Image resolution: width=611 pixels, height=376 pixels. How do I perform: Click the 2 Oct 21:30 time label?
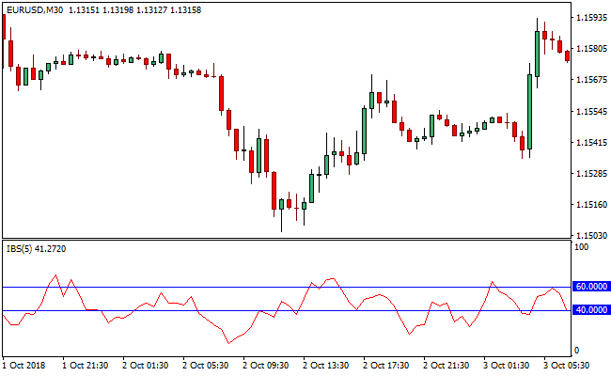(x=446, y=366)
